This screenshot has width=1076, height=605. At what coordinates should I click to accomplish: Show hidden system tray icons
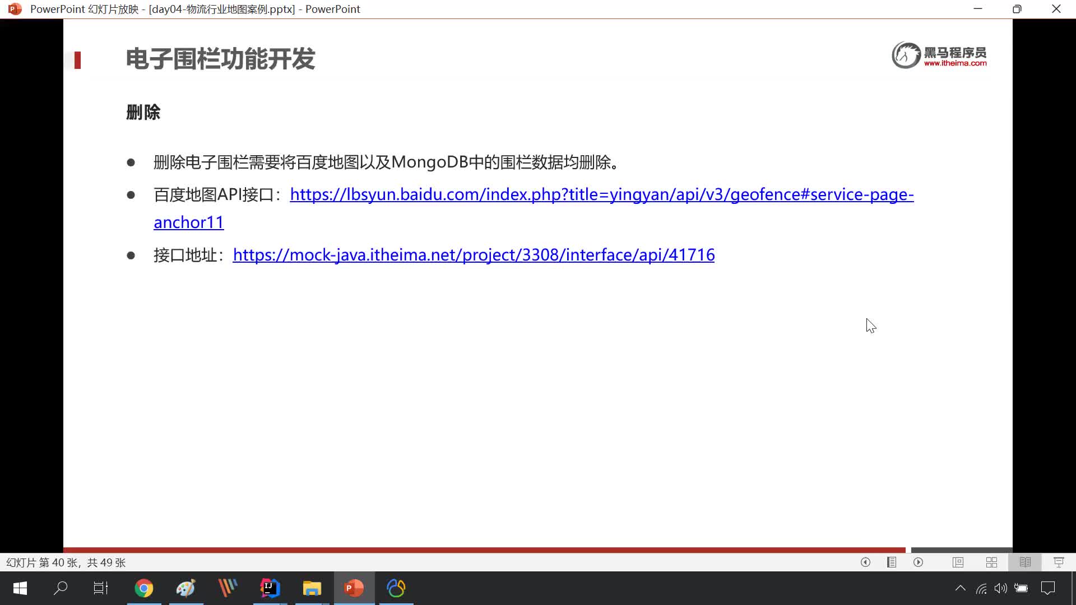(x=960, y=588)
